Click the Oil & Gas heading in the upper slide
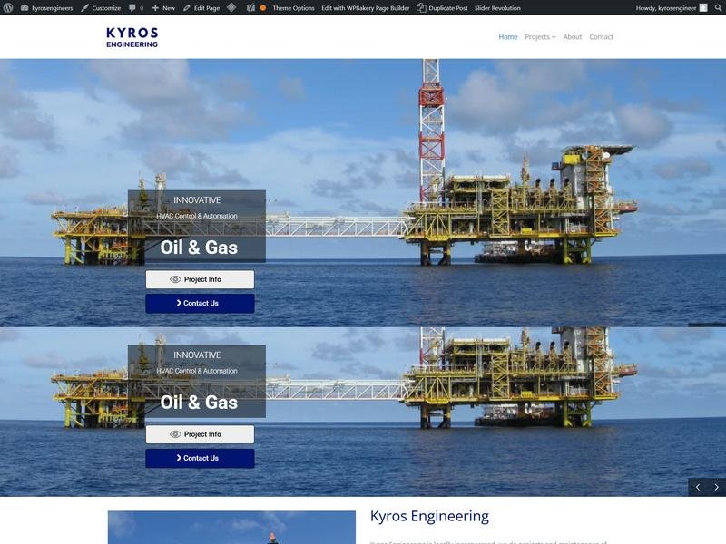726x544 pixels. click(x=199, y=248)
